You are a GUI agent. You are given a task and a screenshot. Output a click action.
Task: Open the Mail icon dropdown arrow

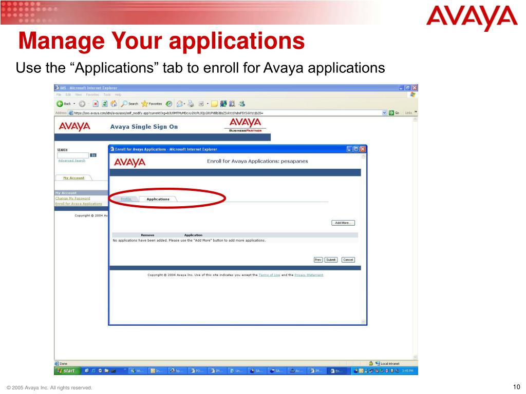(184, 104)
